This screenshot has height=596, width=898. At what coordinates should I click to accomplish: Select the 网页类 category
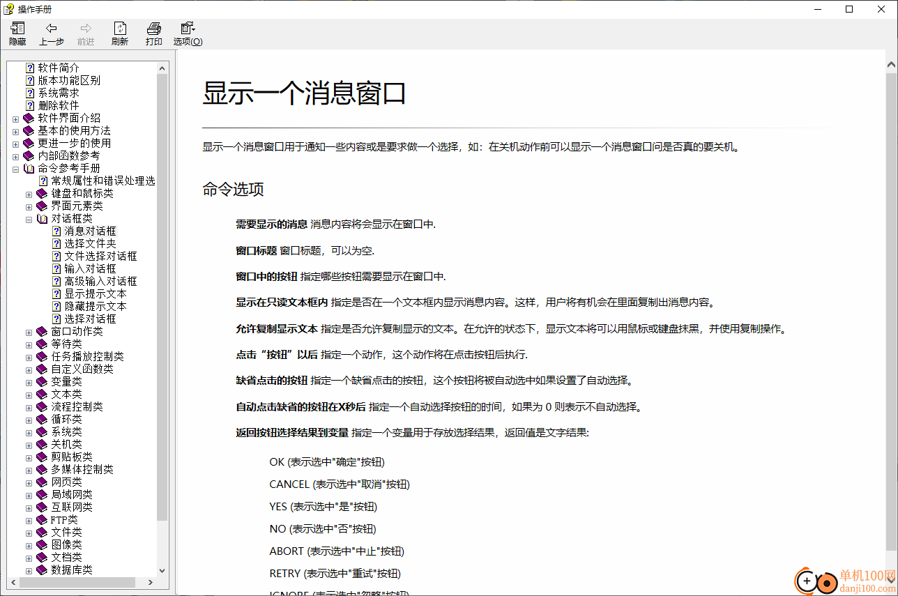[x=66, y=482]
